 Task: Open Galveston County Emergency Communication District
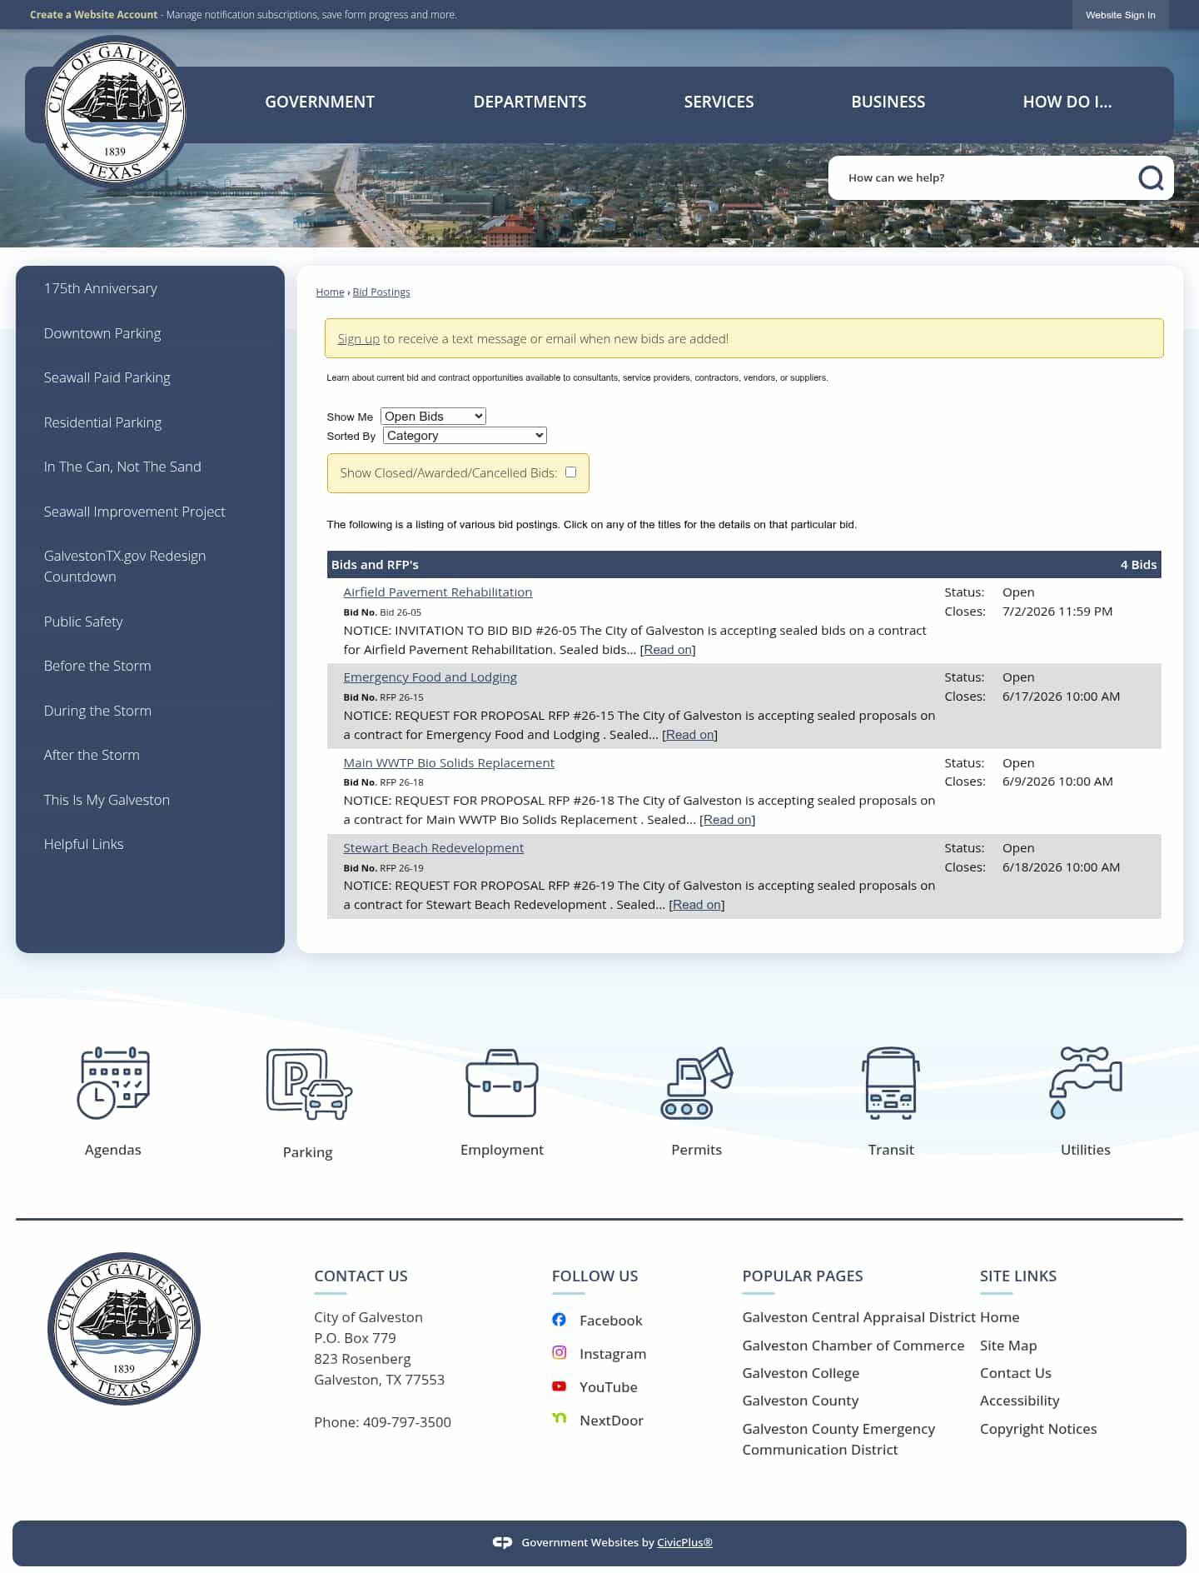click(838, 1439)
